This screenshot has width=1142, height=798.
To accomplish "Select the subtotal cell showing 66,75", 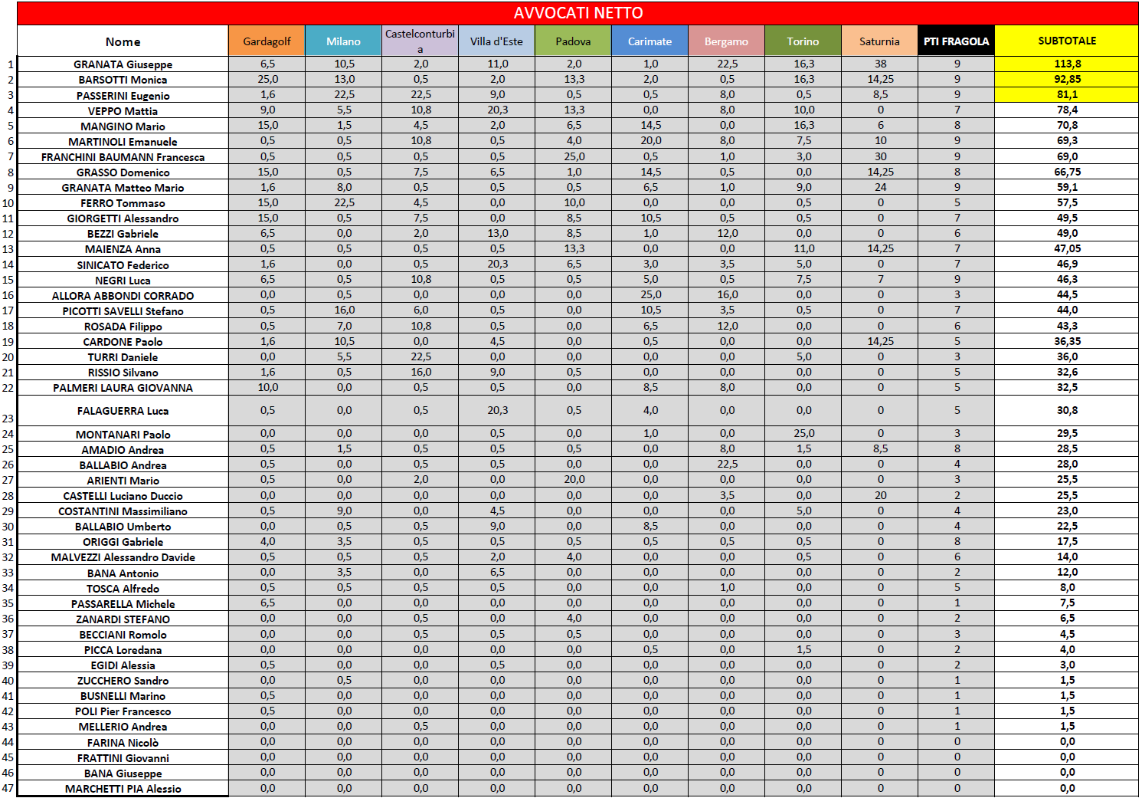I will (x=1066, y=172).
